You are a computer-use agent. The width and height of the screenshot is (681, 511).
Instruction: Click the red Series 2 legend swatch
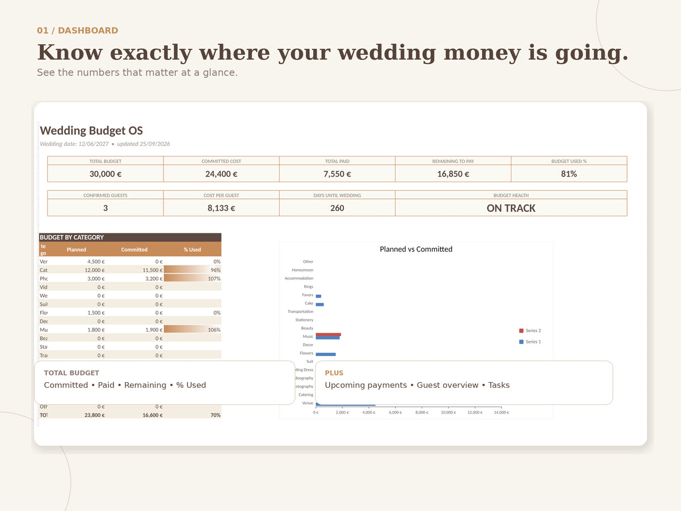point(521,330)
